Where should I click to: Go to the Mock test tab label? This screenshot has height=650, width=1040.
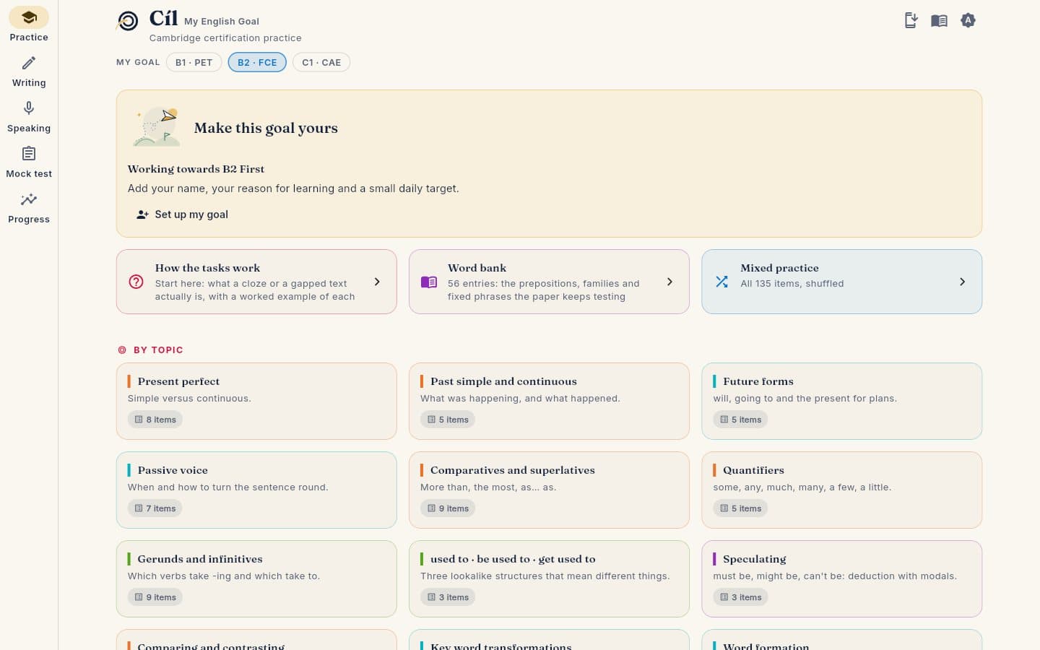pyautogui.click(x=29, y=174)
